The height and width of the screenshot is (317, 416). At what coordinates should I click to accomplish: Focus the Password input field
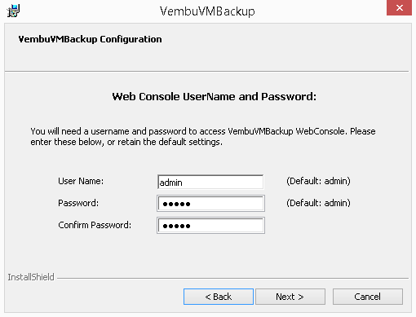pyautogui.click(x=210, y=204)
